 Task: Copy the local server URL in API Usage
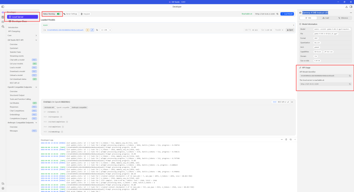click(350, 84)
